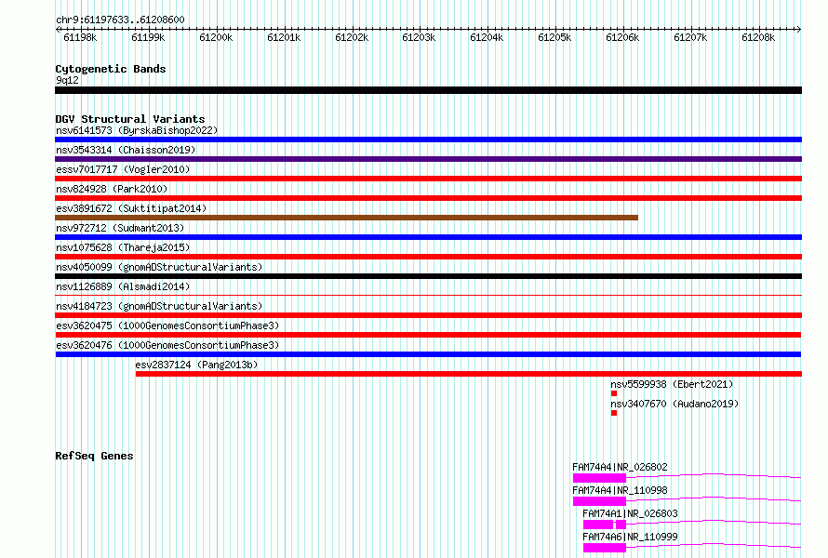Click the RefSeq Genes track title
828x558 pixels.
pos(94,456)
